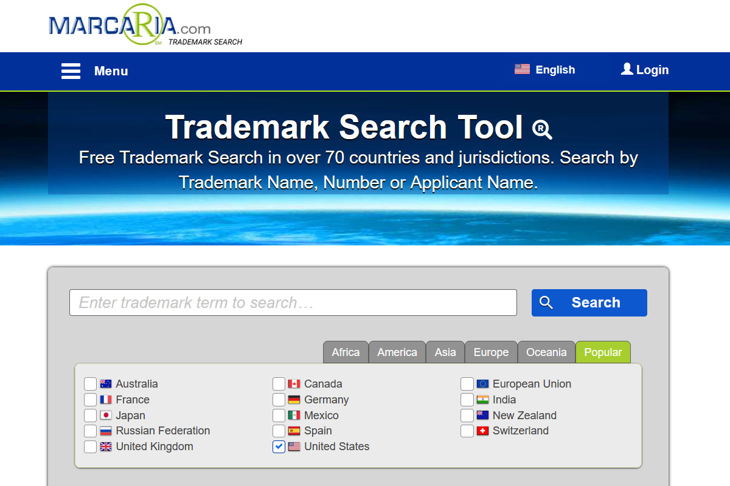Click the Russian Federation flag icon
This screenshot has height=486, width=730.
click(x=106, y=431)
